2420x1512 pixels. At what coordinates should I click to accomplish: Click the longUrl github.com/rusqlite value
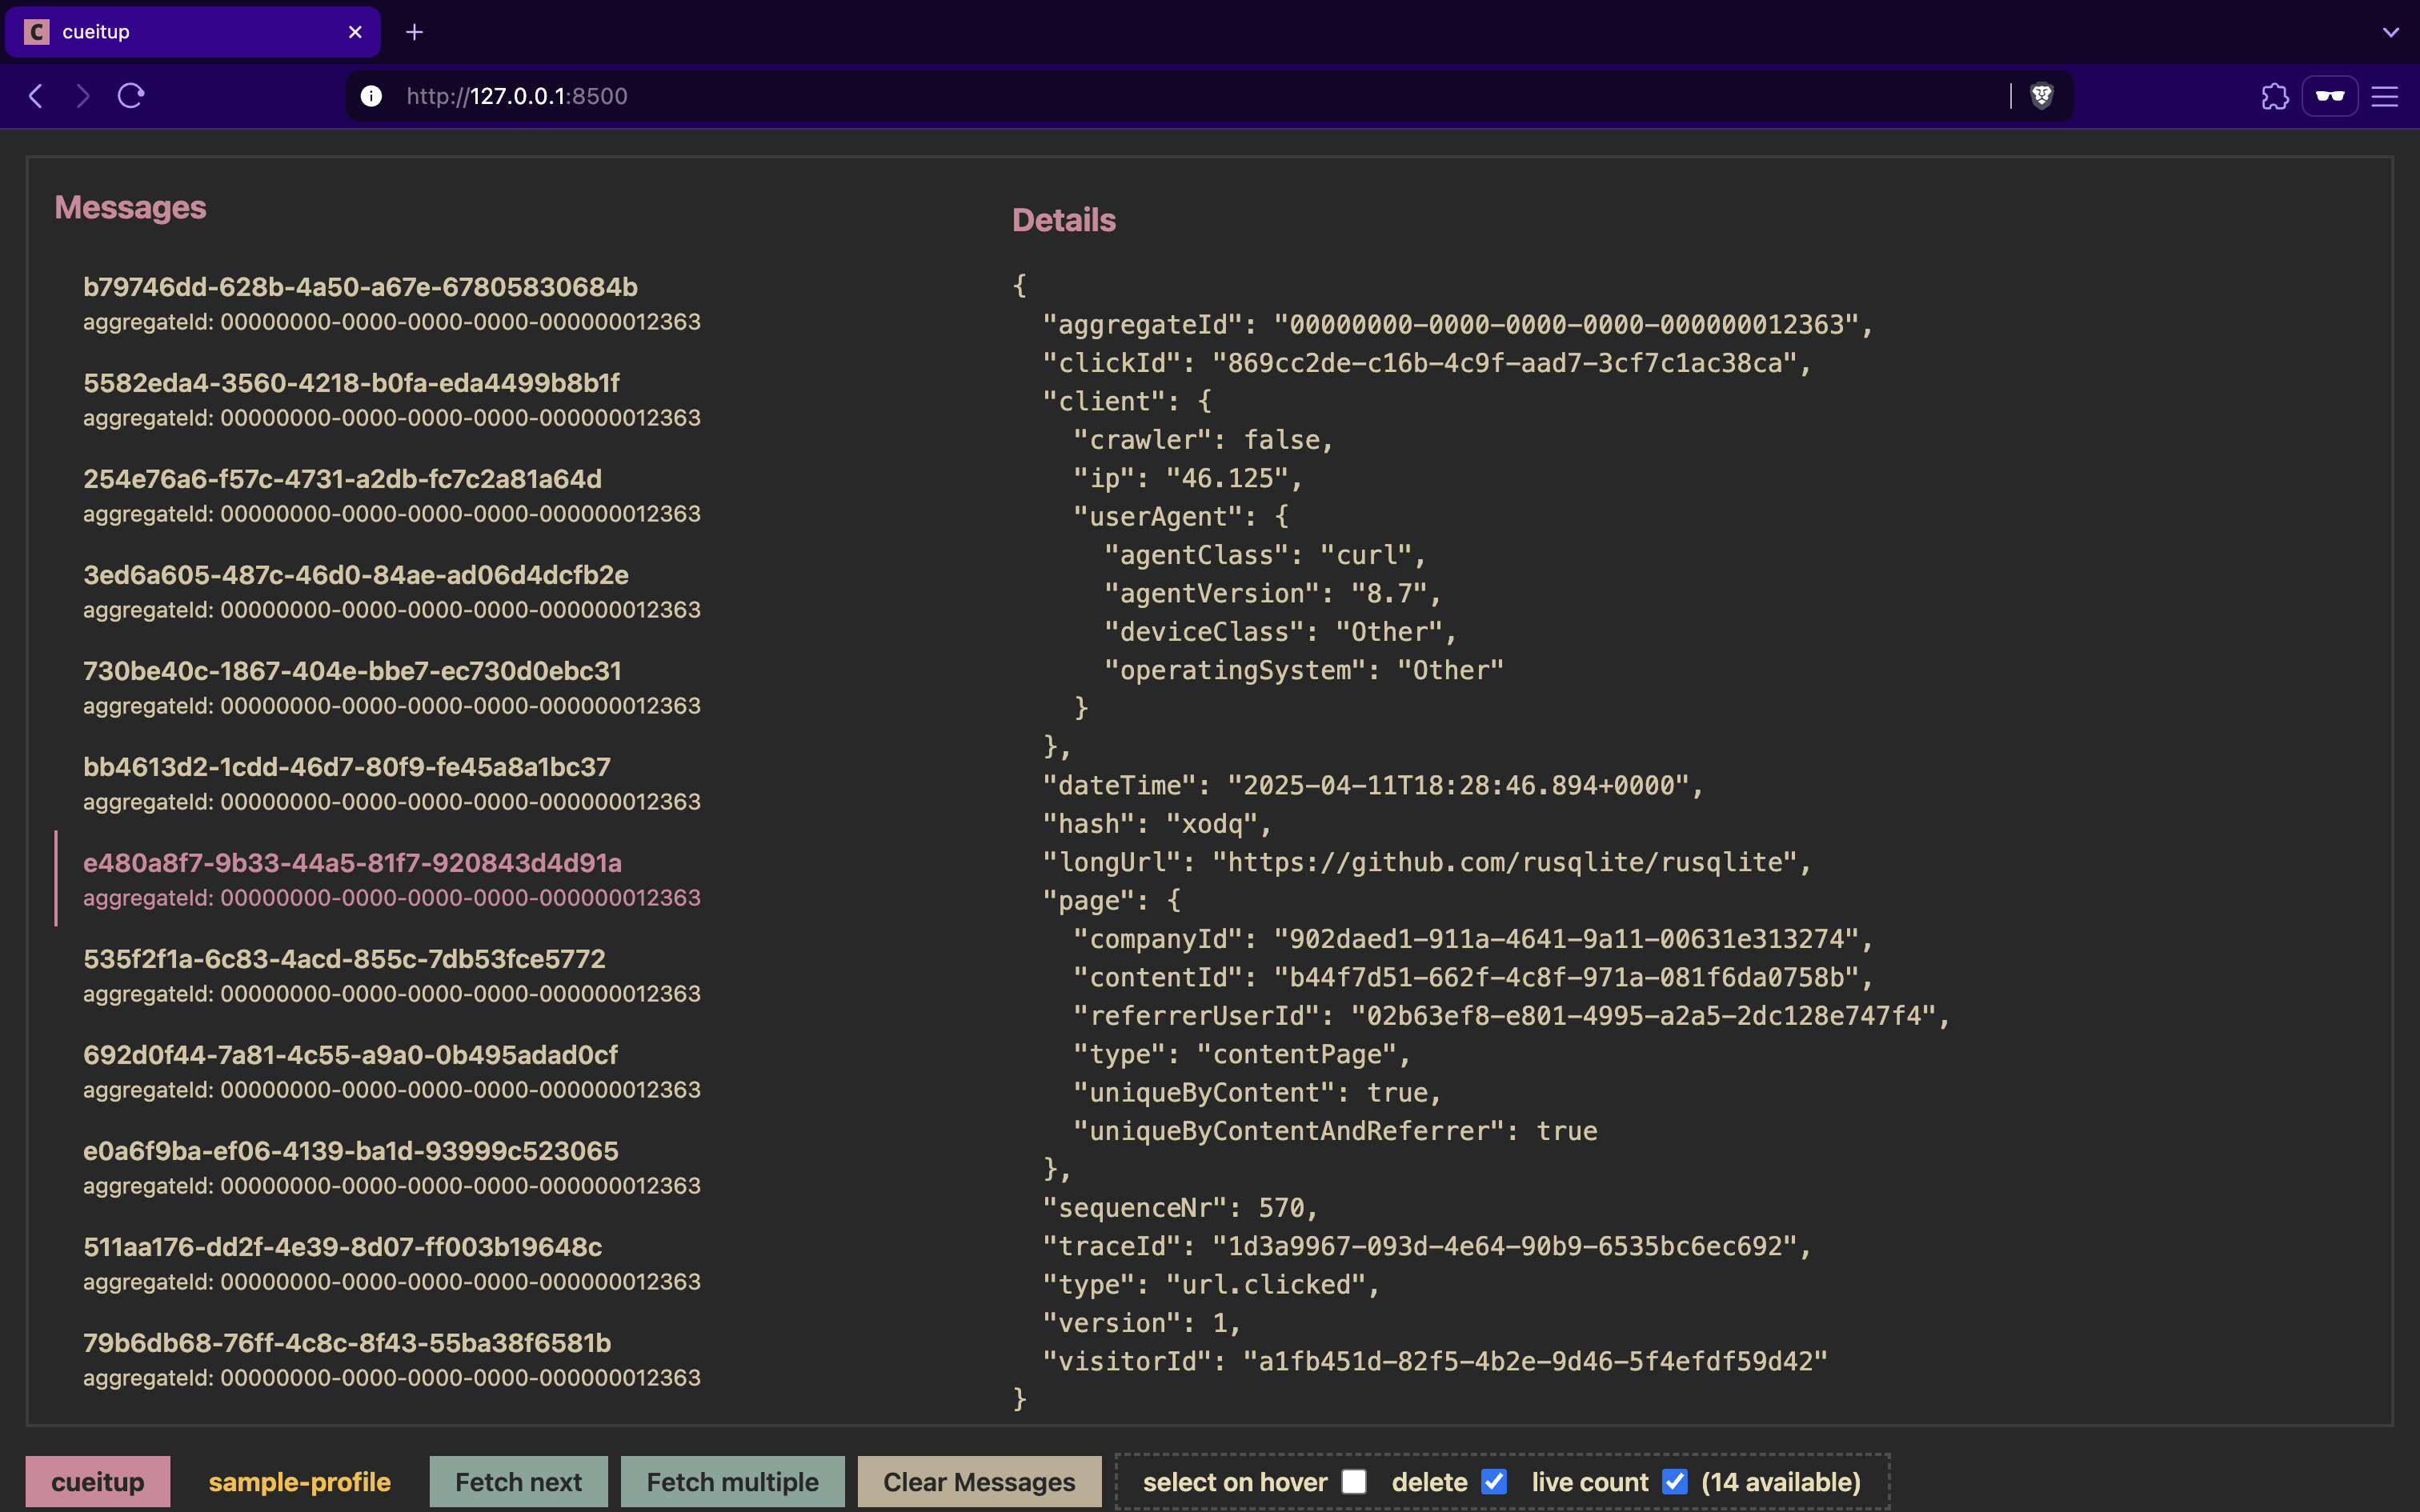[x=1504, y=862]
